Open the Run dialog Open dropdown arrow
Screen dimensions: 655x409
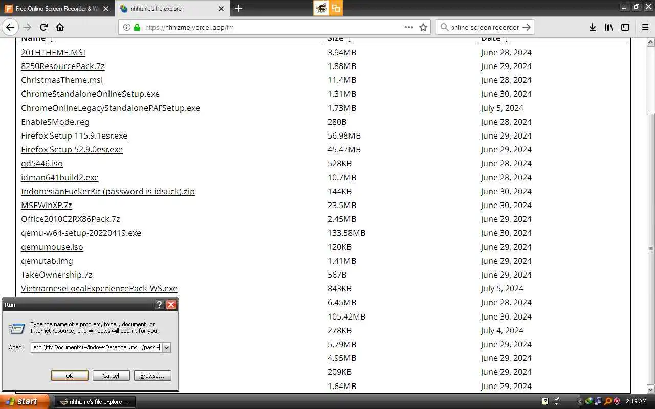coord(166,347)
